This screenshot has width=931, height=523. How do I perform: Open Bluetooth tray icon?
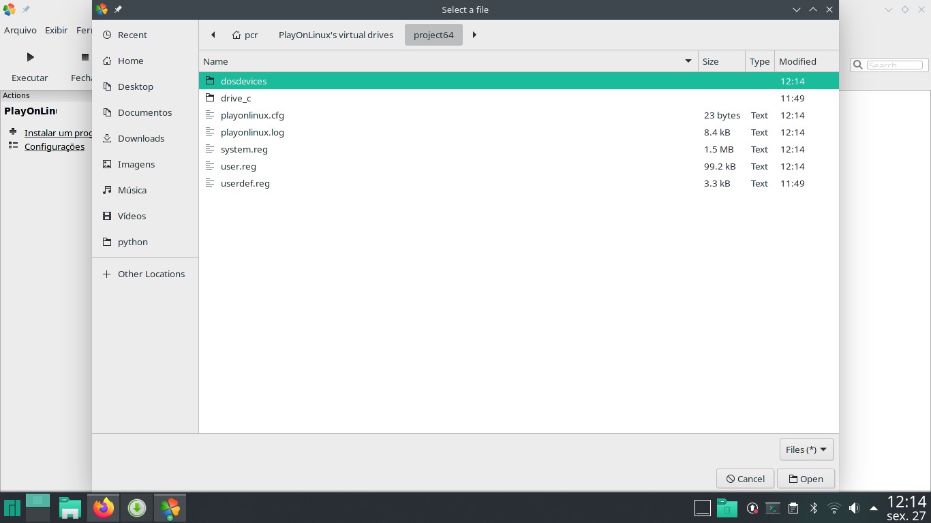[x=814, y=508]
